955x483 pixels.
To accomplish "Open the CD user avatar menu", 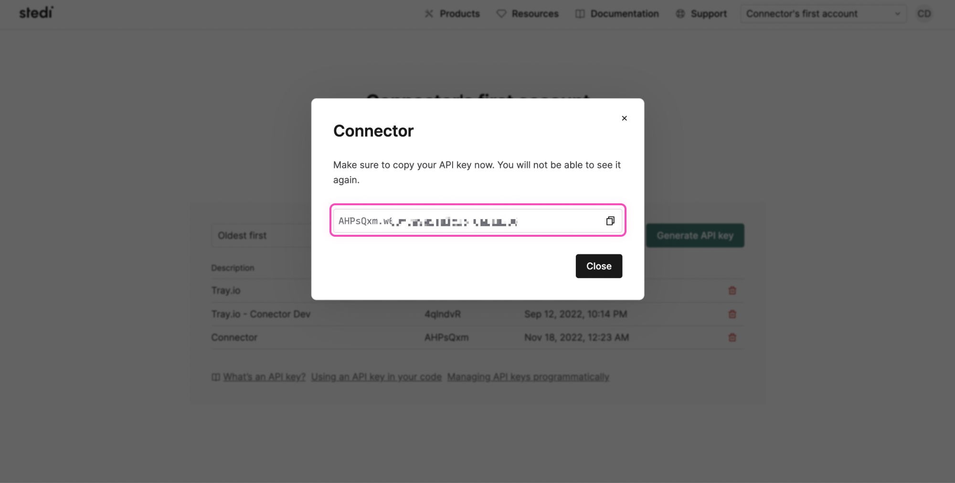I will pyautogui.click(x=924, y=14).
